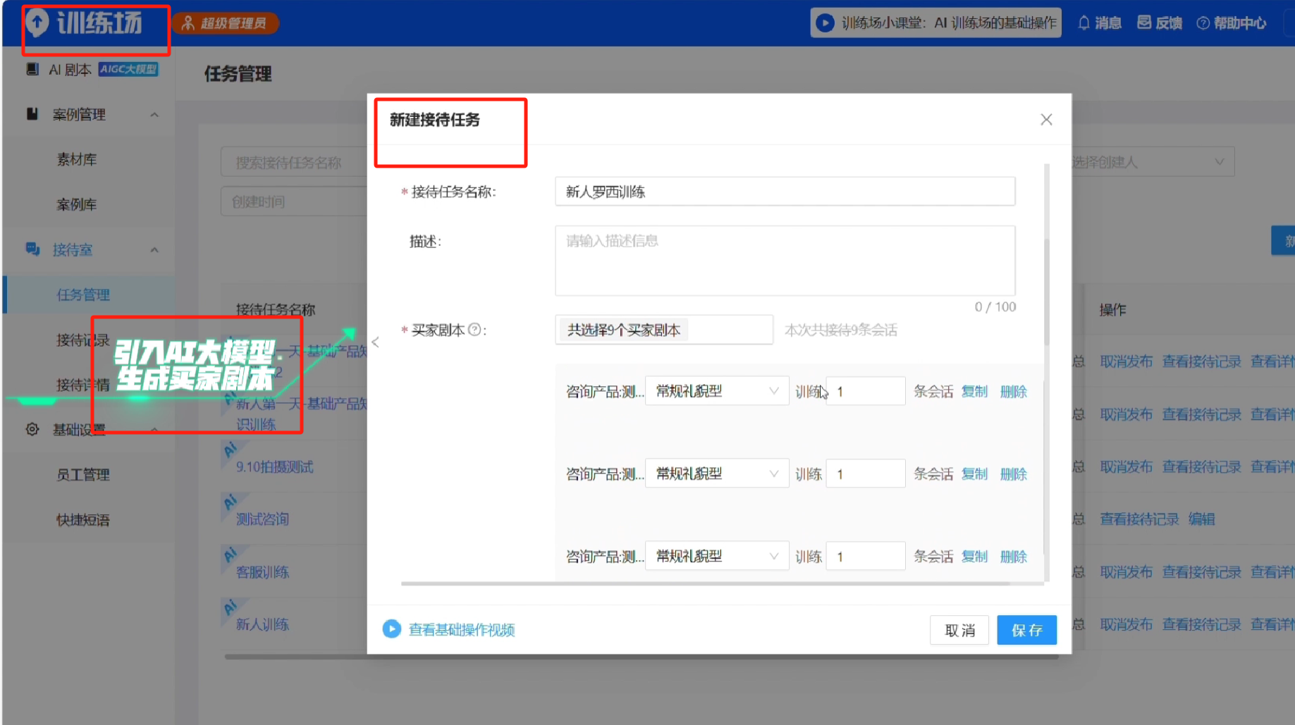Image resolution: width=1295 pixels, height=725 pixels.
Task: Click third row 训练 count field
Action: click(x=866, y=556)
